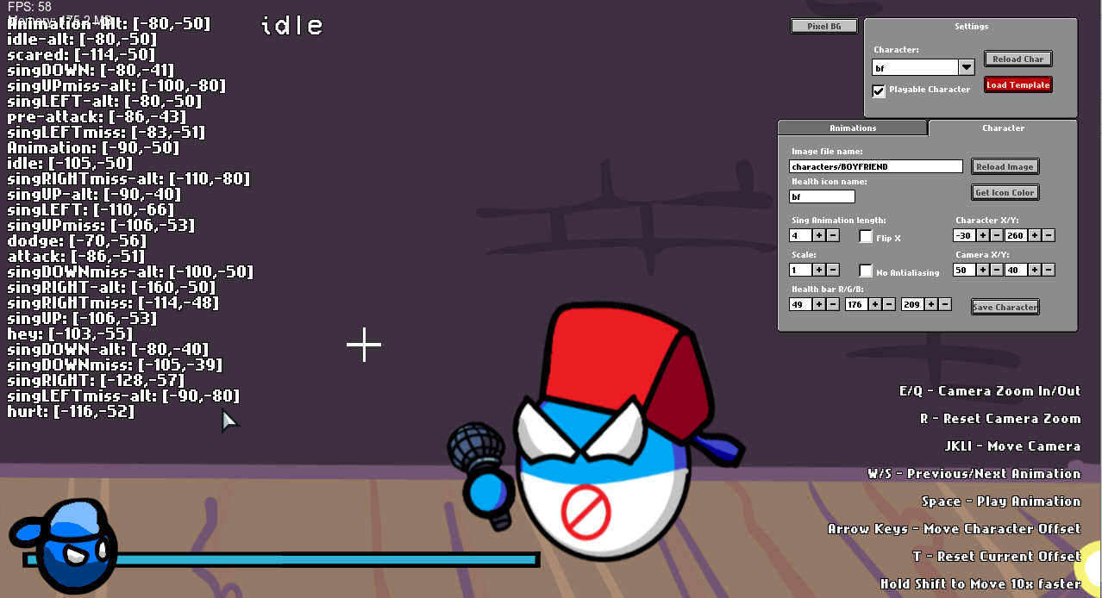Click the 'pre-attack: [-86,-43]' offset text
1102x598 pixels.
(x=97, y=117)
